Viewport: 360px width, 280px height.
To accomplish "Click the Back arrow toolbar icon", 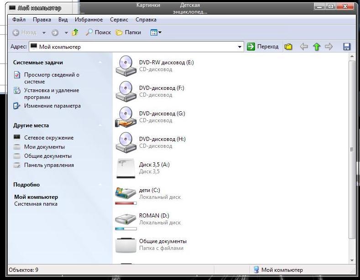I will (16, 32).
